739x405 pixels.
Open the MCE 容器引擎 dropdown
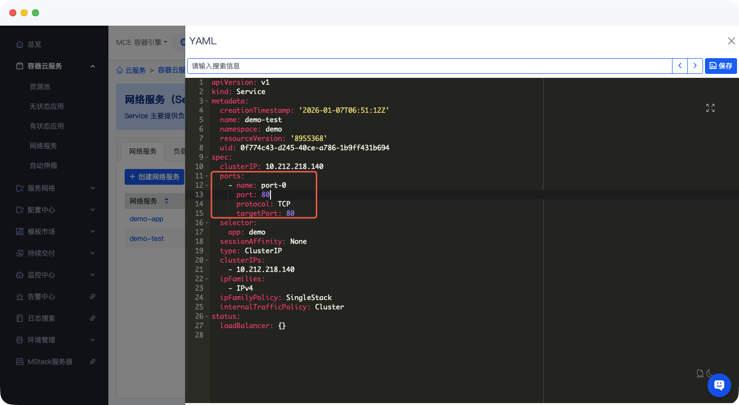tap(142, 42)
